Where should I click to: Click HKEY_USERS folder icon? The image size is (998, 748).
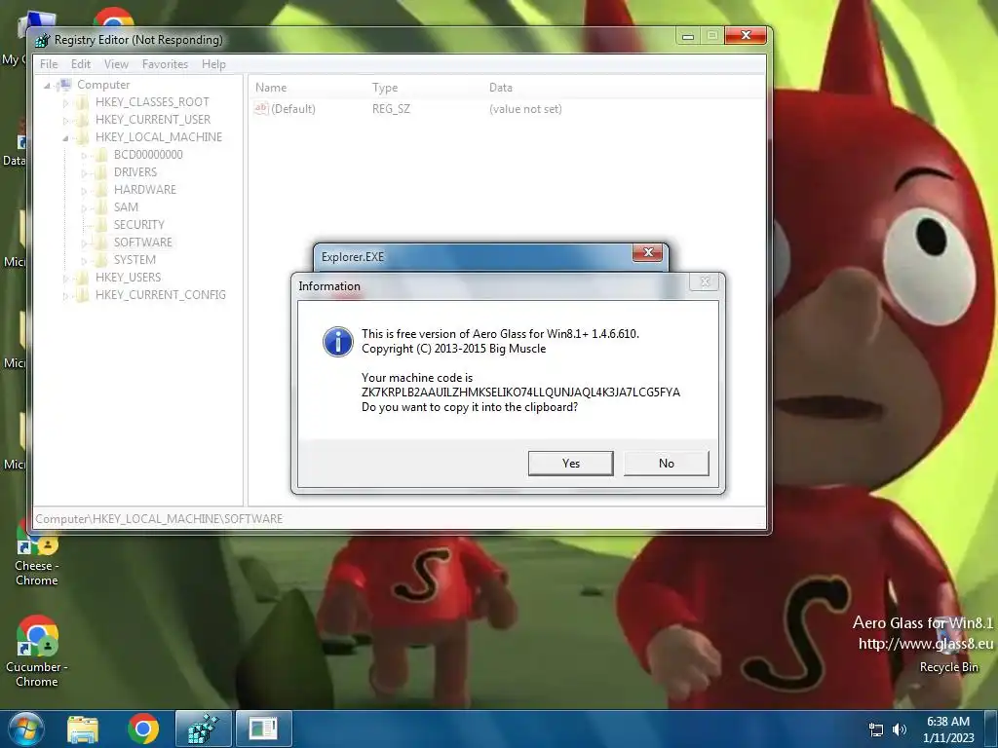coord(82,278)
